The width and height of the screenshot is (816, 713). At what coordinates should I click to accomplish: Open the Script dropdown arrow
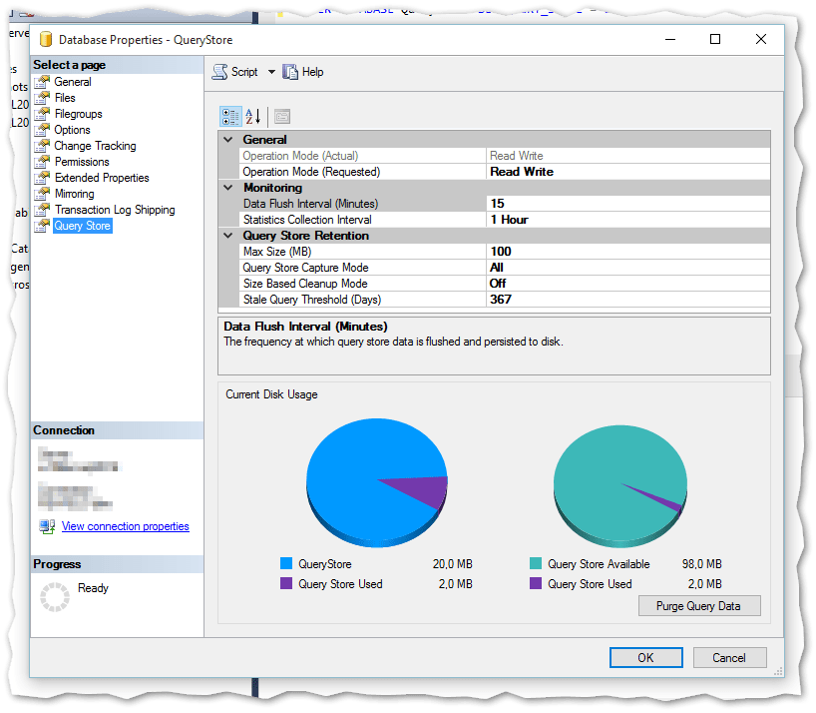click(x=271, y=72)
